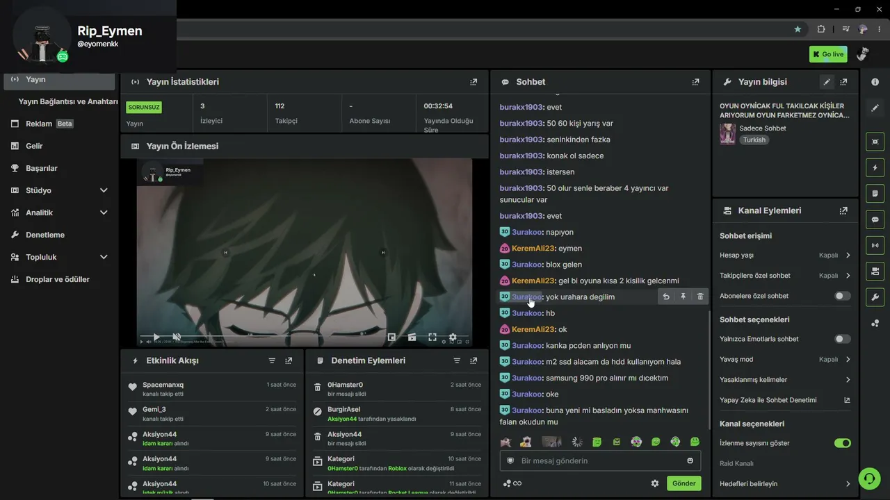This screenshot has height=500, width=890.
Task: Enter fullscreen on the stream preview
Action: (x=432, y=337)
